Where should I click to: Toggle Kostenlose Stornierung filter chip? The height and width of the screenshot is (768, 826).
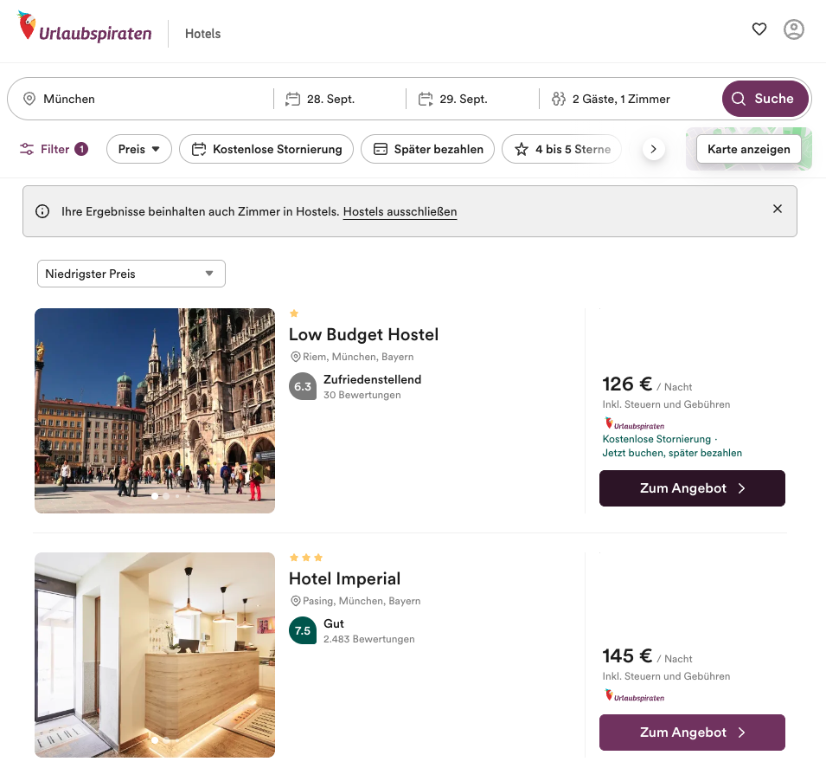[266, 149]
